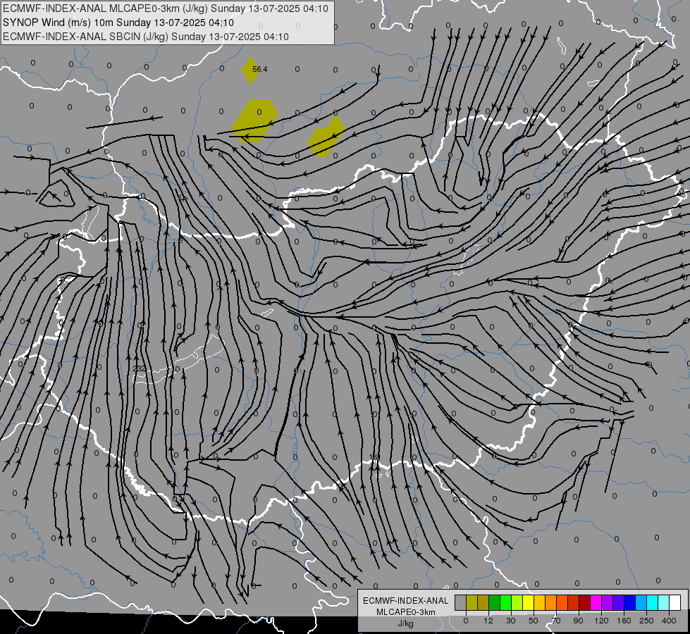
Task: Click ECMWF-INDEX-ANAL text in the legend box
Action: (x=406, y=601)
